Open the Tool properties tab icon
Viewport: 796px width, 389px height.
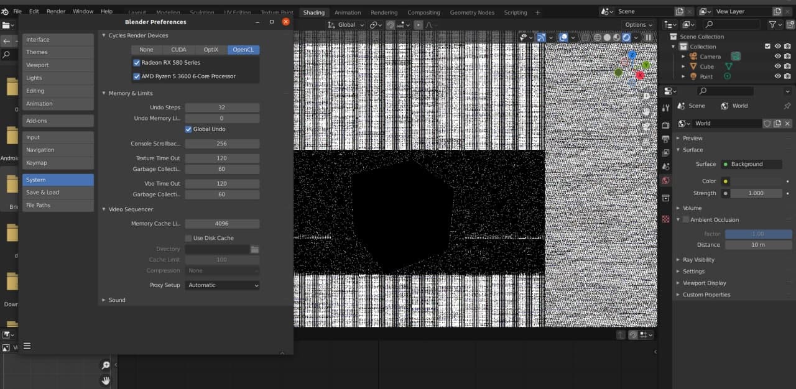(665, 108)
